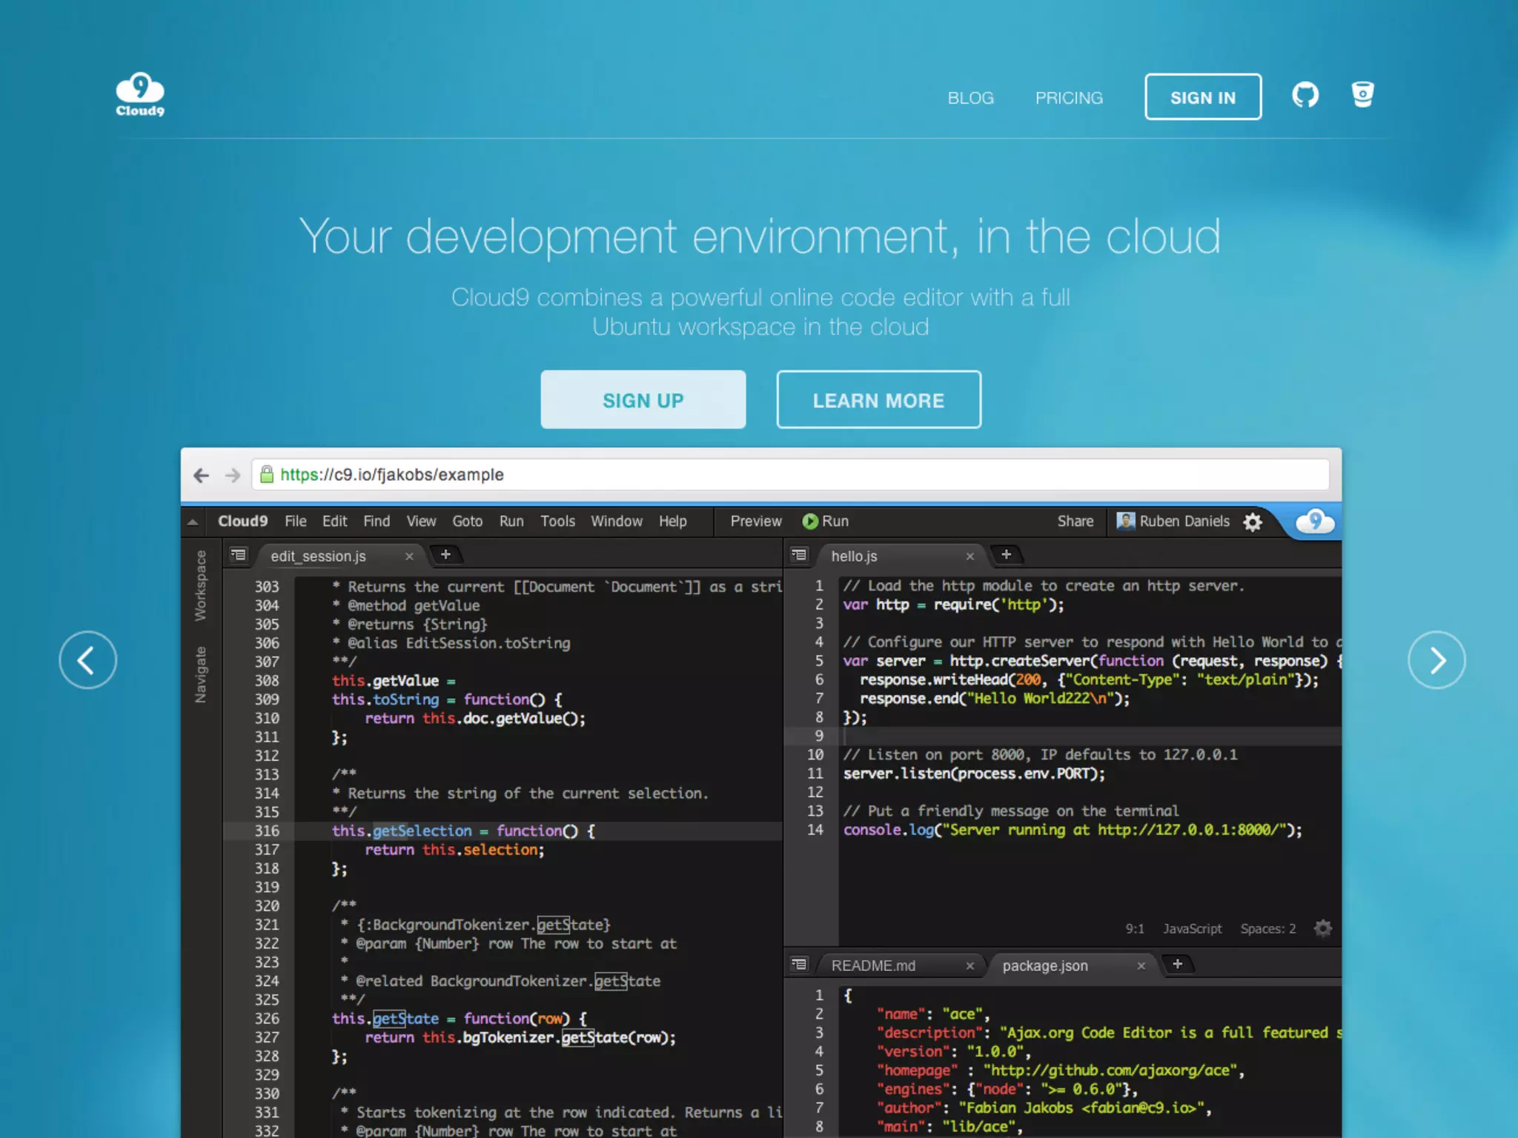
Task: Open the Cloud9 menu in IDE
Action: tap(242, 522)
